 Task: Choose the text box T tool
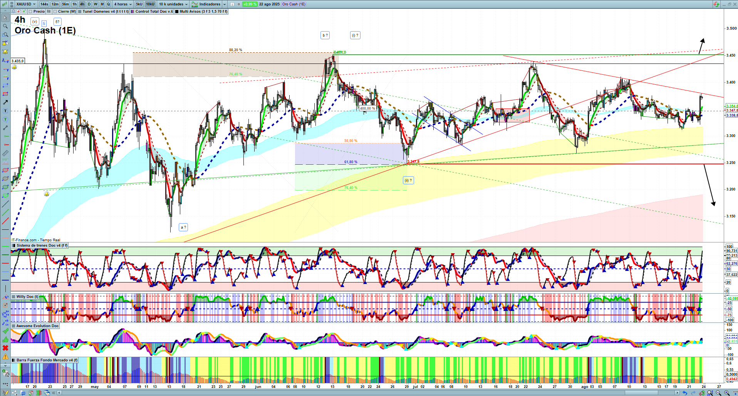[x=5, y=111]
